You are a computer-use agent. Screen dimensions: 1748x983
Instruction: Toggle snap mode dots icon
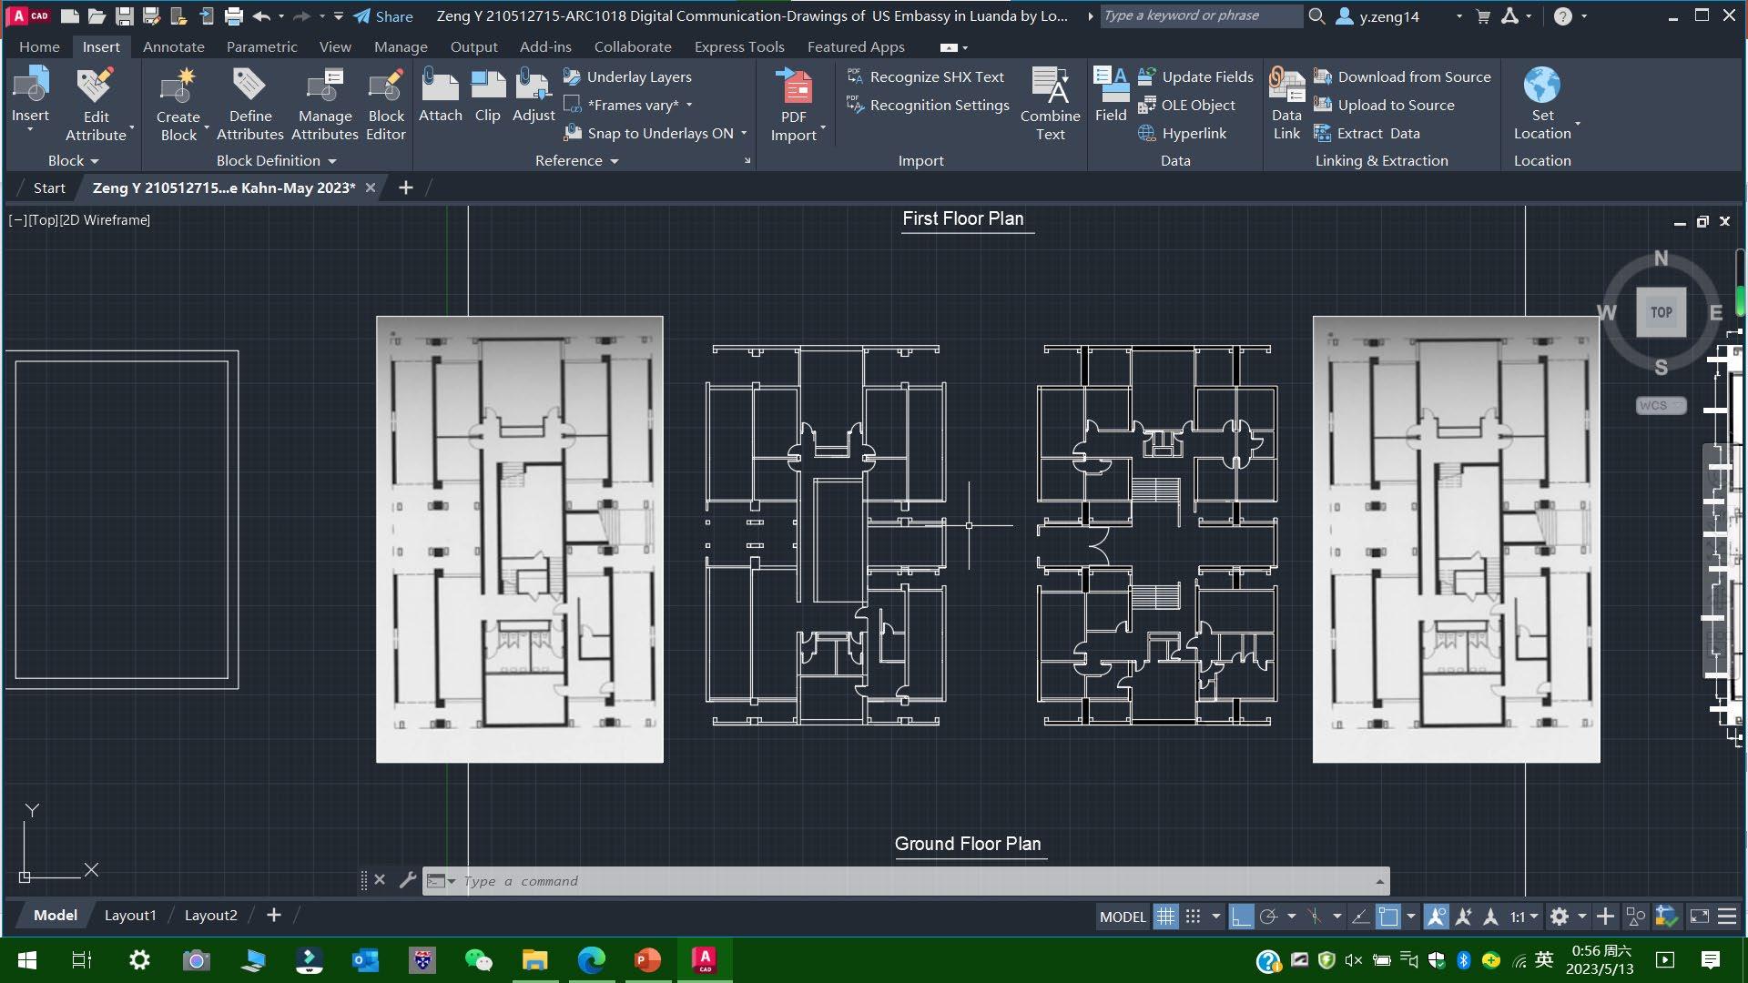(x=1193, y=917)
